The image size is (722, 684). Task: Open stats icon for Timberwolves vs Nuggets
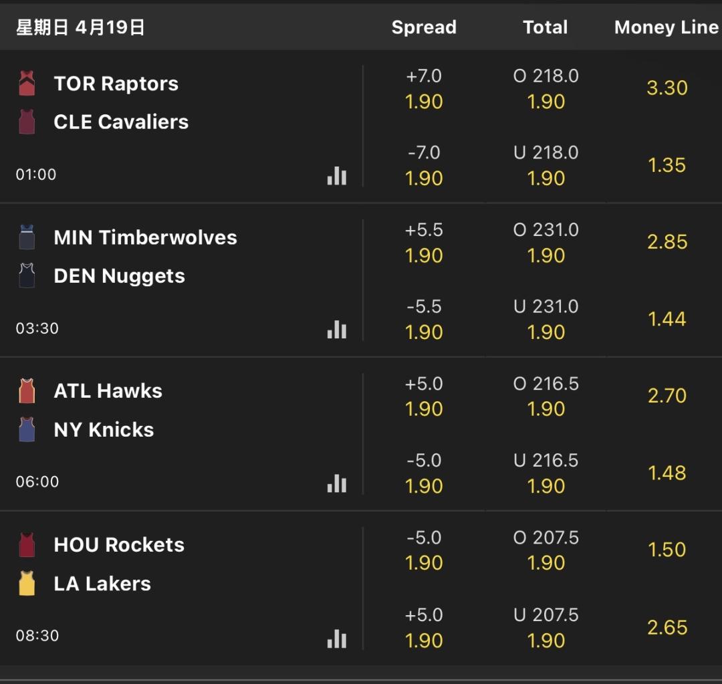tap(337, 330)
